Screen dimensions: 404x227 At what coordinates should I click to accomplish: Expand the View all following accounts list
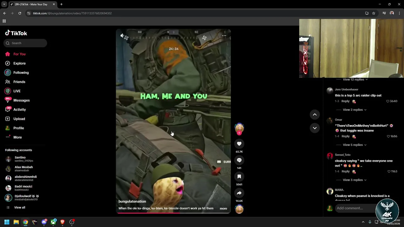click(x=20, y=207)
